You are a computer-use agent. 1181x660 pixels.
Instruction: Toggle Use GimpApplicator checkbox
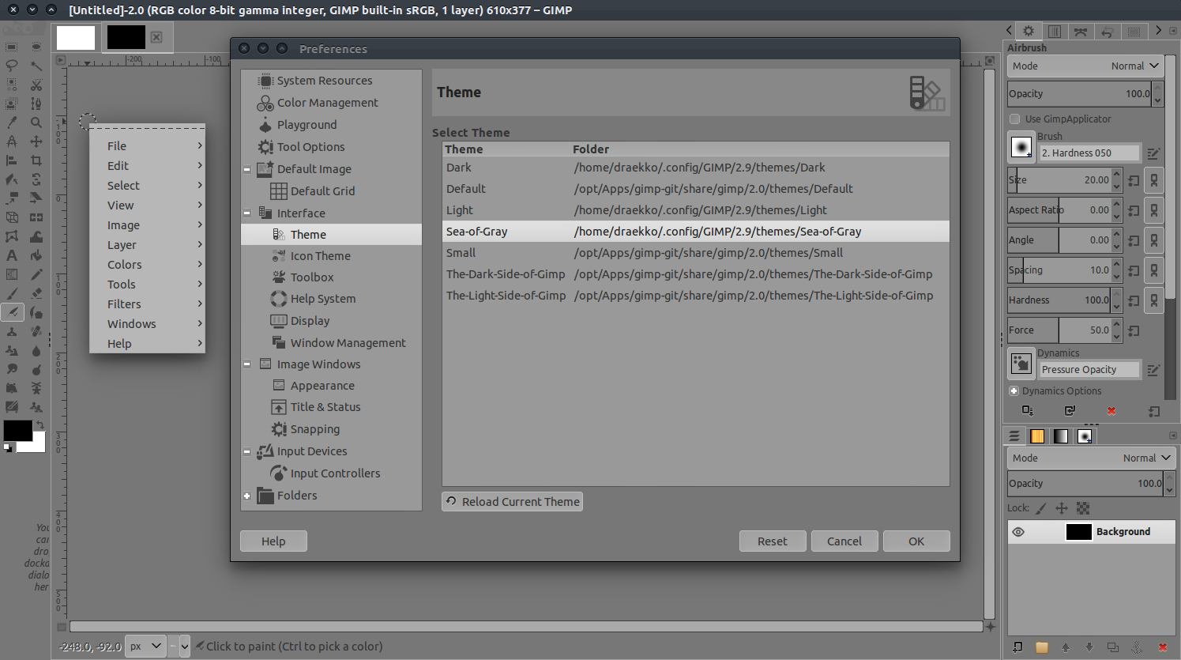coord(1014,119)
